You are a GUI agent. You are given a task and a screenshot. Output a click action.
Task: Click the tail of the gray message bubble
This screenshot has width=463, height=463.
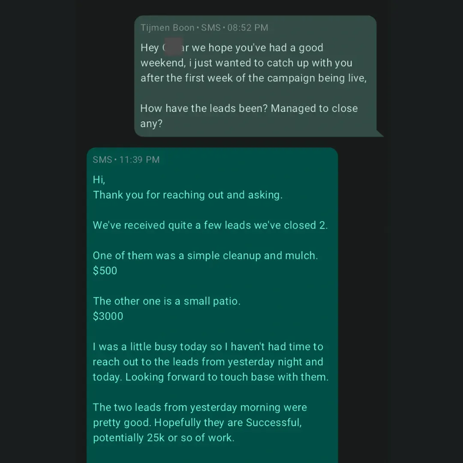click(x=380, y=133)
